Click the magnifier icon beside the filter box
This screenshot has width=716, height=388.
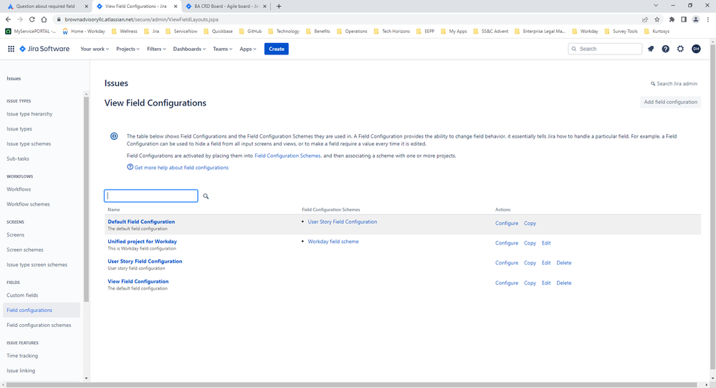[x=206, y=196]
